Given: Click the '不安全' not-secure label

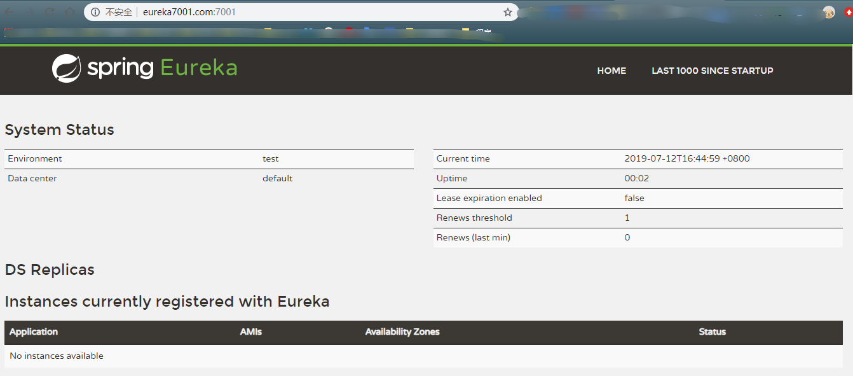Looking at the screenshot, I should click(119, 12).
